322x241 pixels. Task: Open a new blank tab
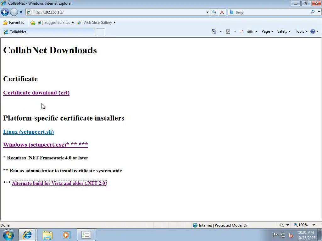(100, 32)
